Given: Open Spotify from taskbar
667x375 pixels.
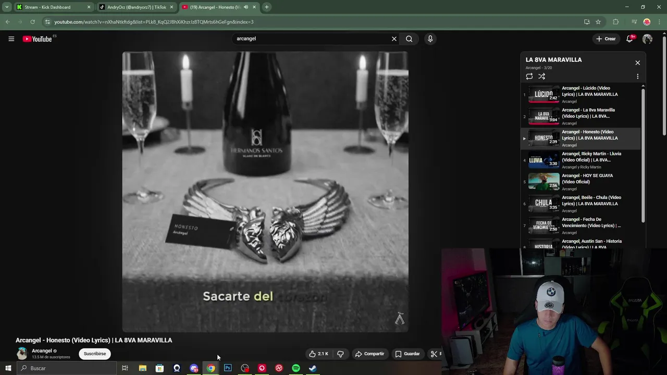Looking at the screenshot, I should tap(296, 368).
